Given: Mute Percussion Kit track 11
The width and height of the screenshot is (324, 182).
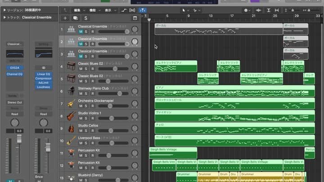Looking at the screenshot, I should [81, 155].
